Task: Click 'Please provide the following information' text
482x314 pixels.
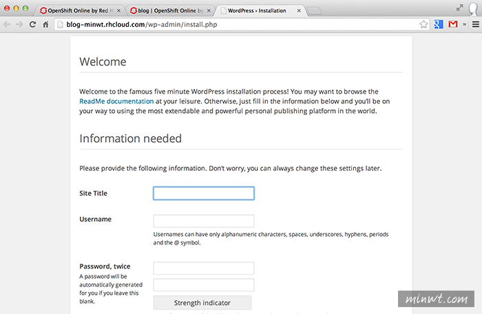Action: [230, 168]
